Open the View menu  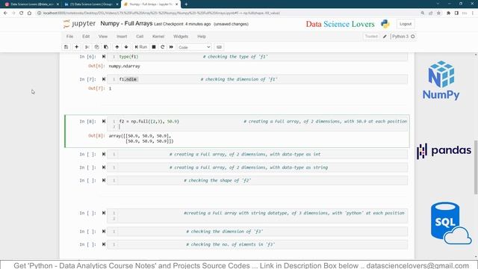click(x=103, y=37)
